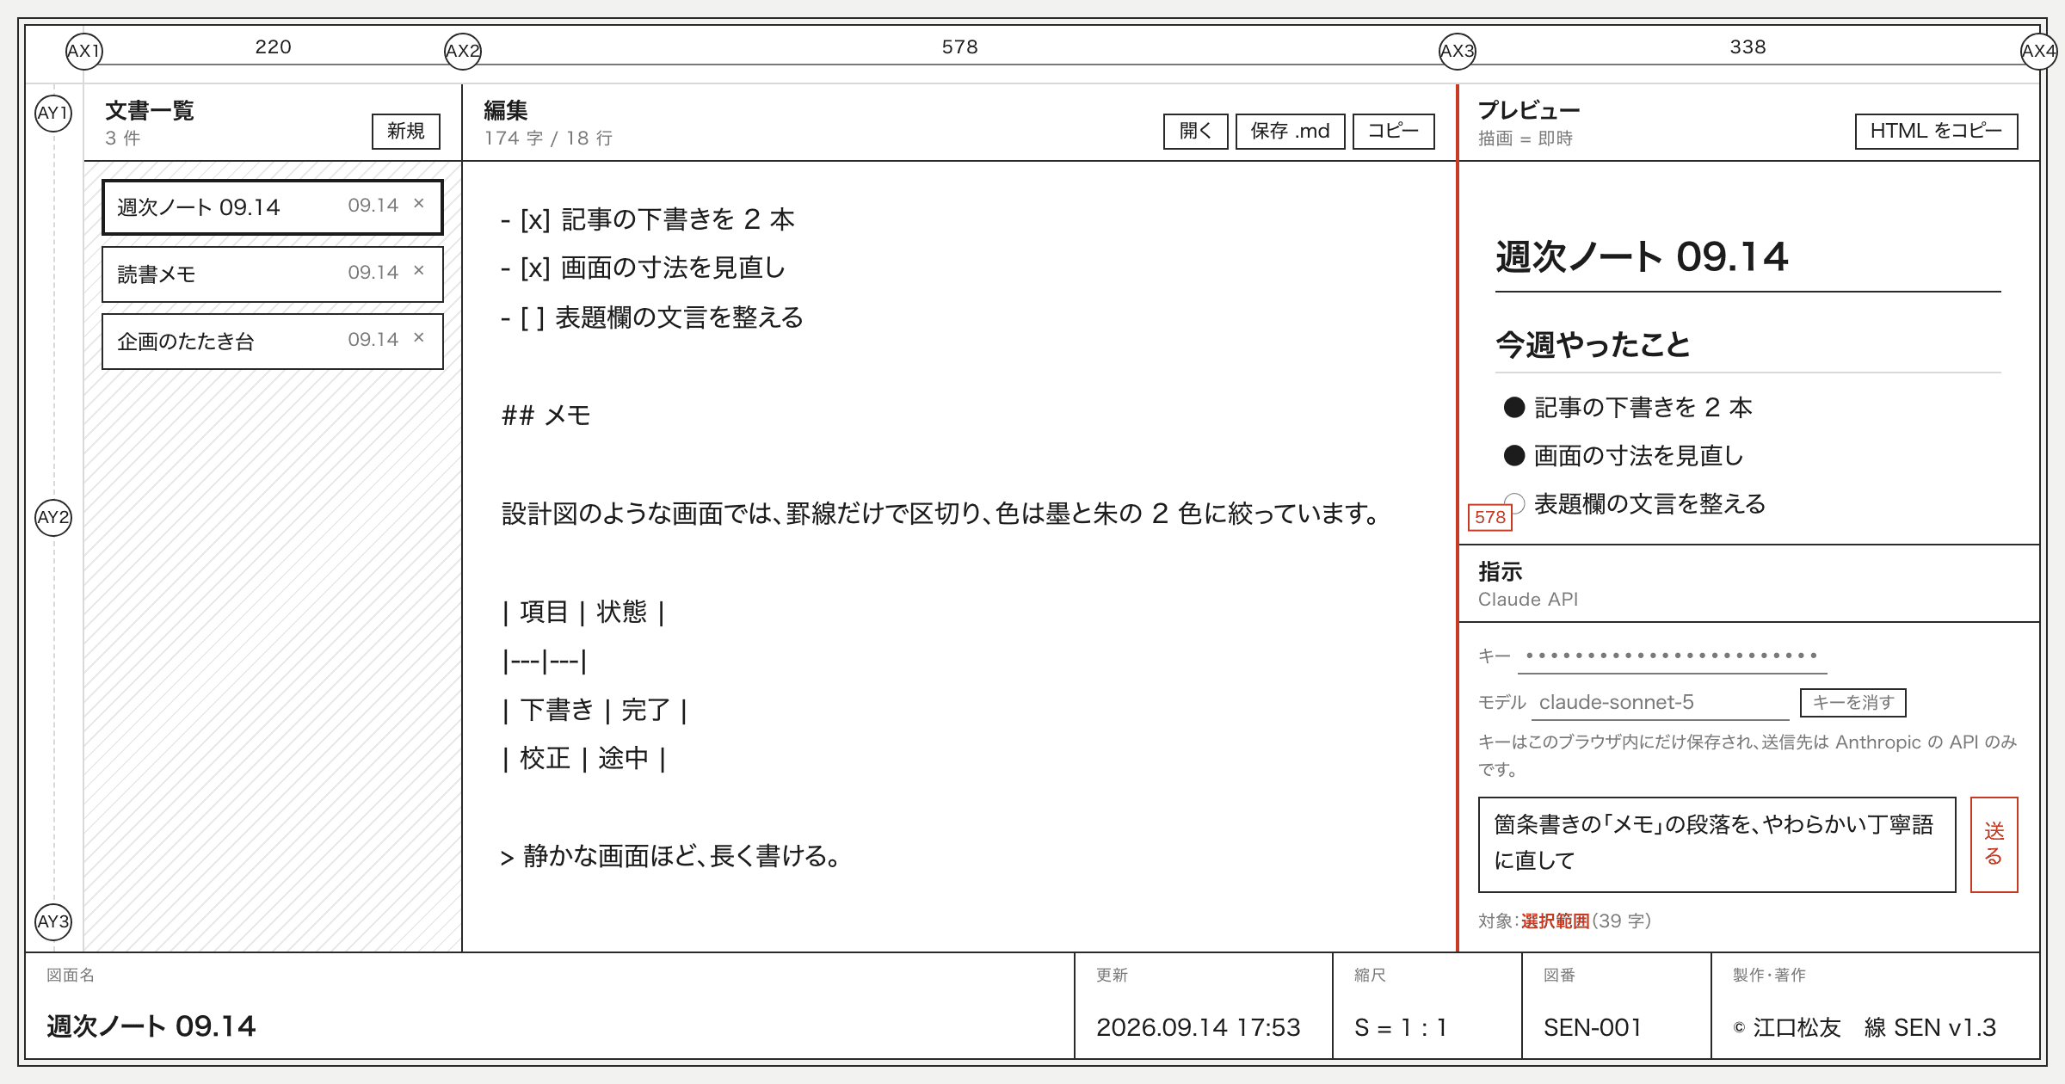The width and height of the screenshot is (2065, 1084).
Task: Click the AY2 row marker
Action: click(x=53, y=518)
